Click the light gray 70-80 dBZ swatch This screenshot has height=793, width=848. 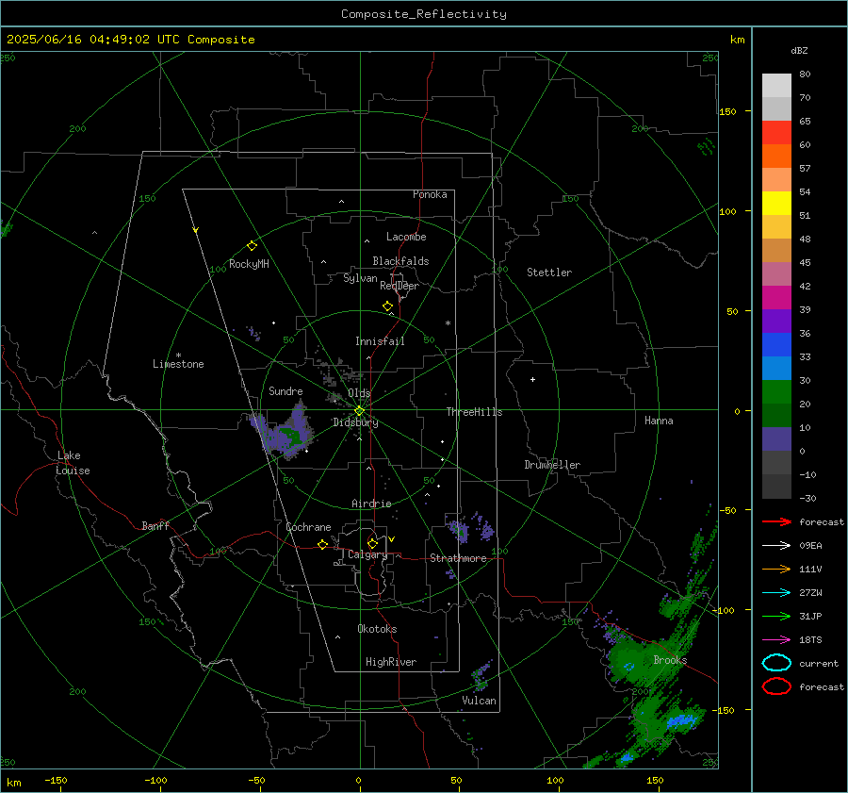click(x=776, y=86)
